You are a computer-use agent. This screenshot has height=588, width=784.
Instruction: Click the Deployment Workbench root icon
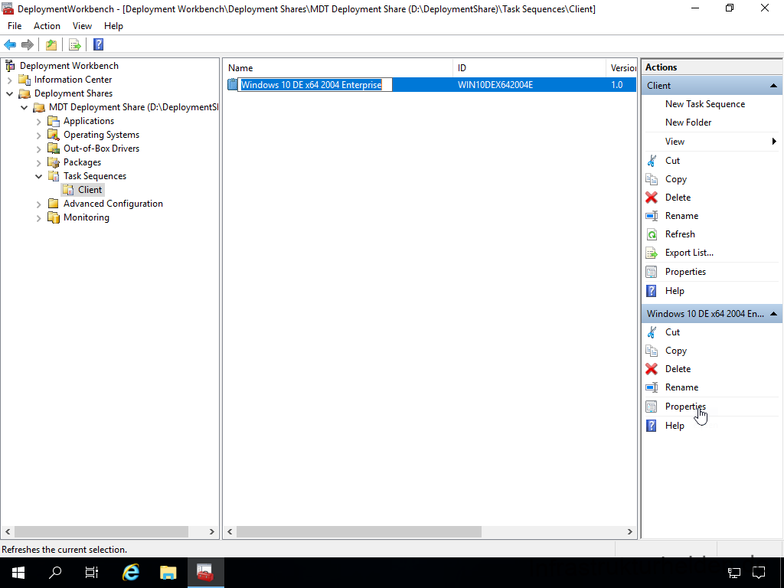click(10, 66)
